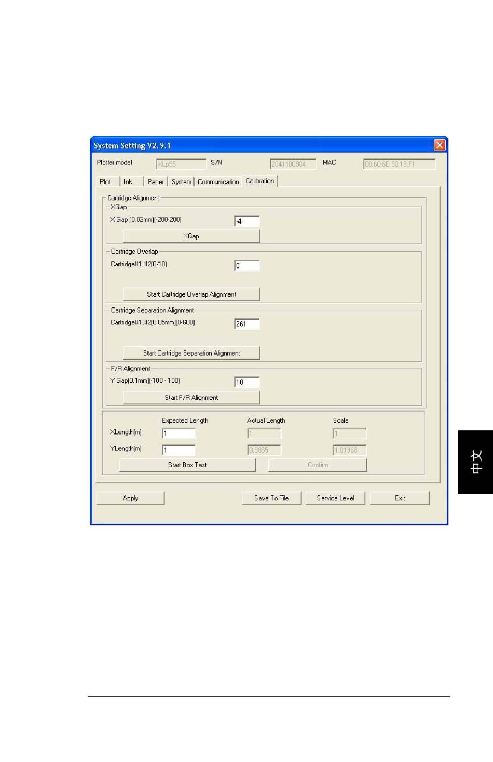Select the Calibration tab

259,181
